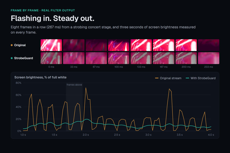230x153 pixels.
Task: Click the '3.0 s' x-axis label
Action: [x=148, y=135]
